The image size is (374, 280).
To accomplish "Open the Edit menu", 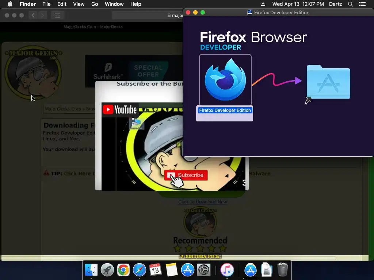I will [x=62, y=4].
